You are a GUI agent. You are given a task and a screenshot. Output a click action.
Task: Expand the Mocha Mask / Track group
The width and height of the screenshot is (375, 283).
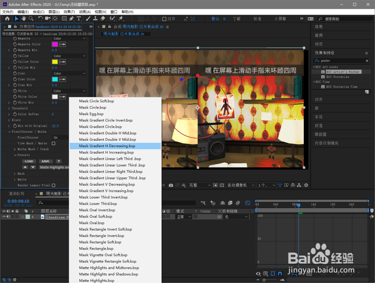(15, 149)
